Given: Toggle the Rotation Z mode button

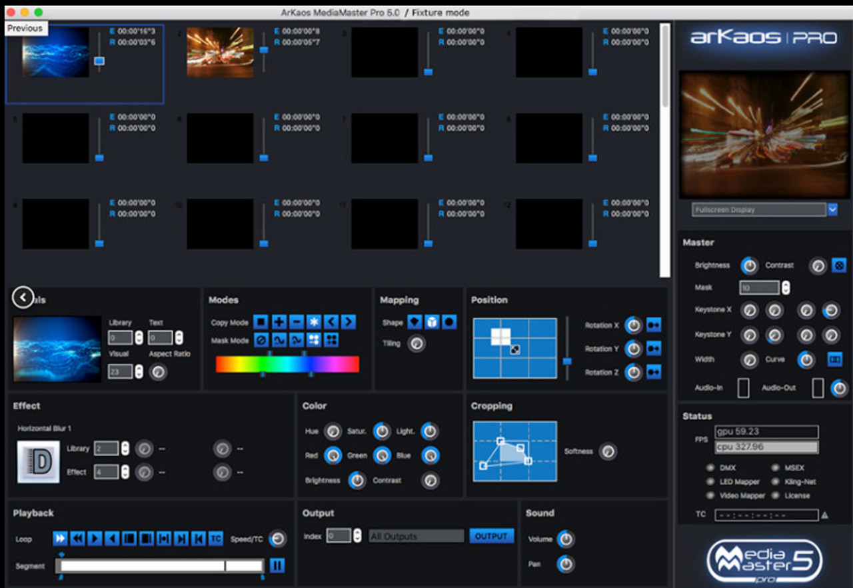Looking at the screenshot, I should pos(654,372).
